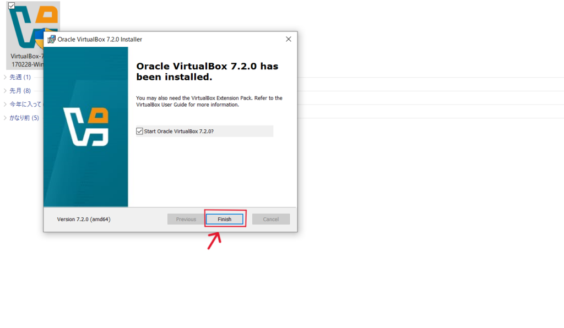Click the grayed-out Previous button
Viewport: 564px width, 328px height.
click(186, 219)
